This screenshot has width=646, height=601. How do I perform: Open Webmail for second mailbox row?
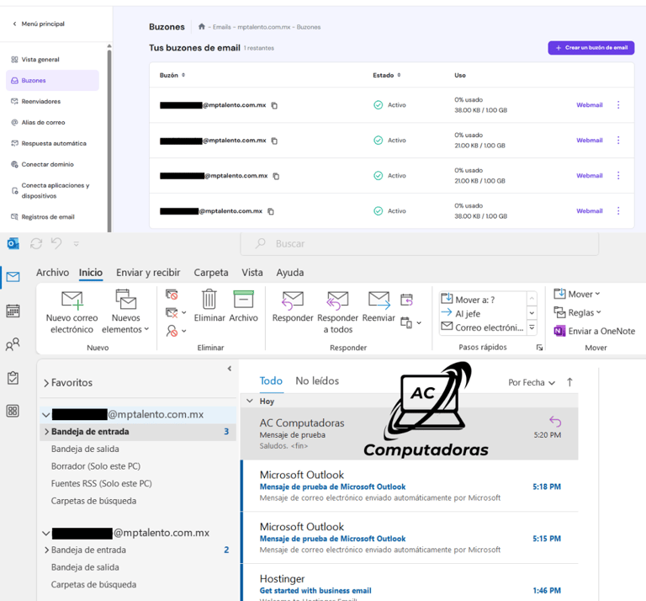(x=589, y=141)
